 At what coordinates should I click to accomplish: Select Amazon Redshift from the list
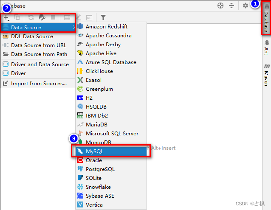click(111, 27)
